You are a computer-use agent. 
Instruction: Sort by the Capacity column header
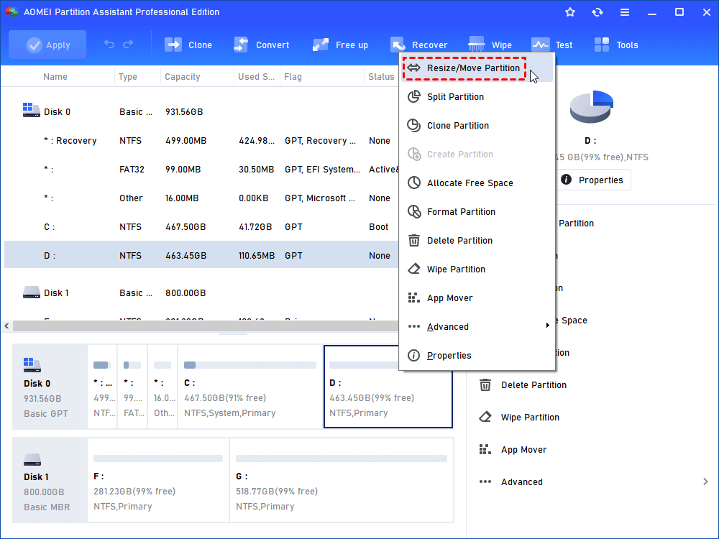[x=183, y=77]
